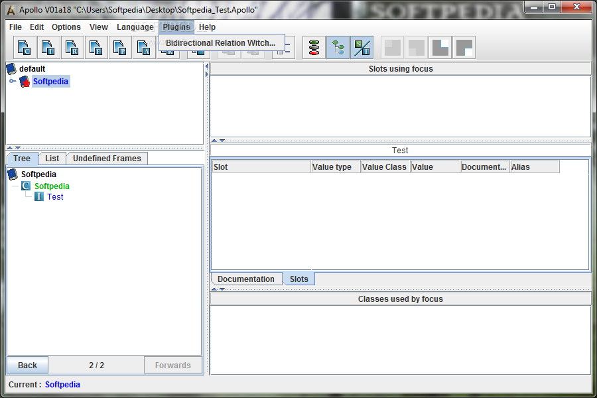Click up arrow above Classes used by focus
Image resolution: width=597 pixels, height=398 pixels.
tap(214, 289)
